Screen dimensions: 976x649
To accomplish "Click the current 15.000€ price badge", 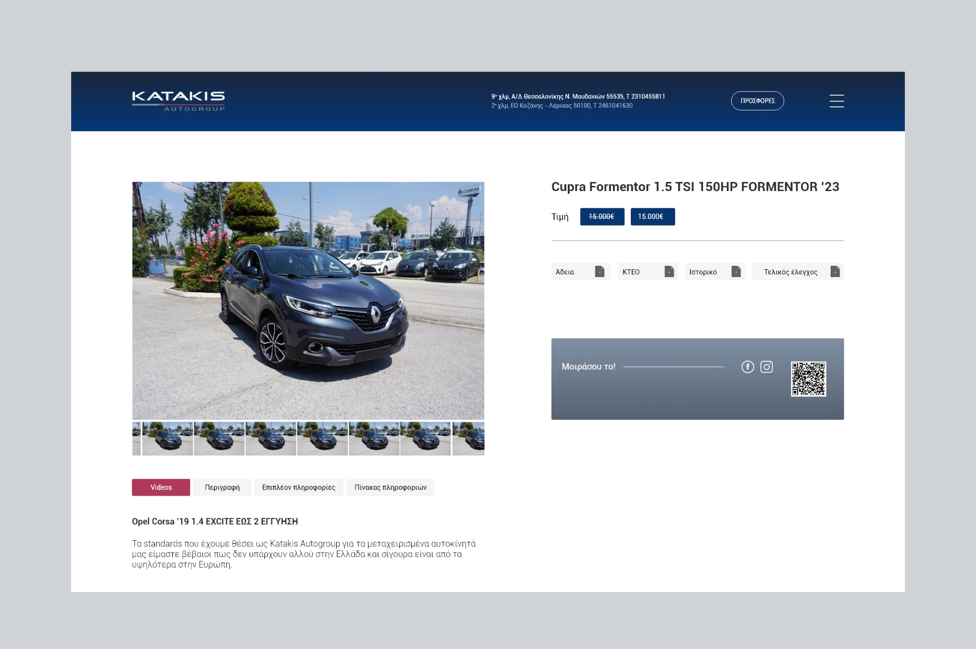I will click(x=653, y=217).
